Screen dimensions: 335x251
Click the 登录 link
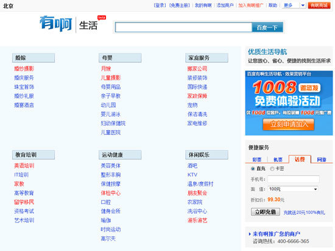pos(160,5)
